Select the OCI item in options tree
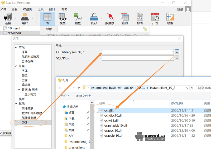The width and height of the screenshot is (211, 149). pos(24,122)
